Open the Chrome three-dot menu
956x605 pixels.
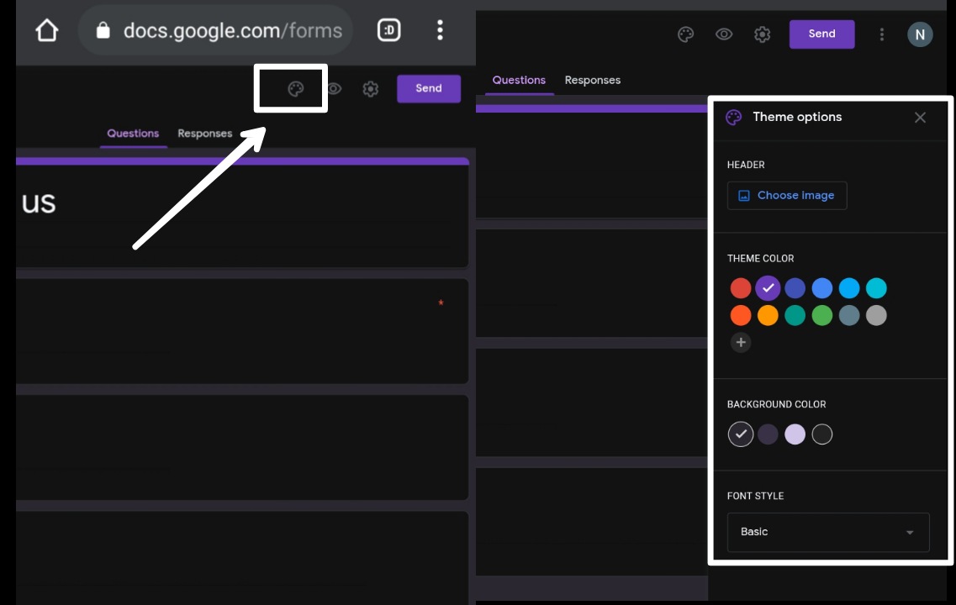(x=440, y=30)
